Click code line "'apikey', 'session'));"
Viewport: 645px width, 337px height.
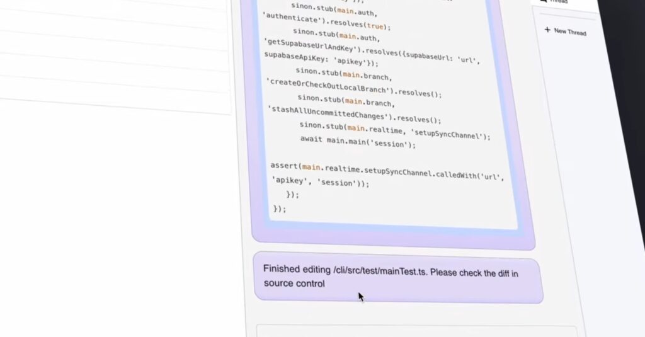point(321,181)
